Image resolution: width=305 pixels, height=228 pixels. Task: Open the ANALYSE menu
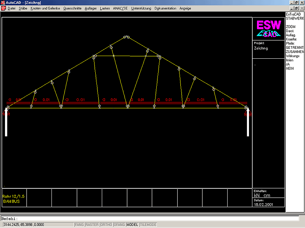pos(120,8)
